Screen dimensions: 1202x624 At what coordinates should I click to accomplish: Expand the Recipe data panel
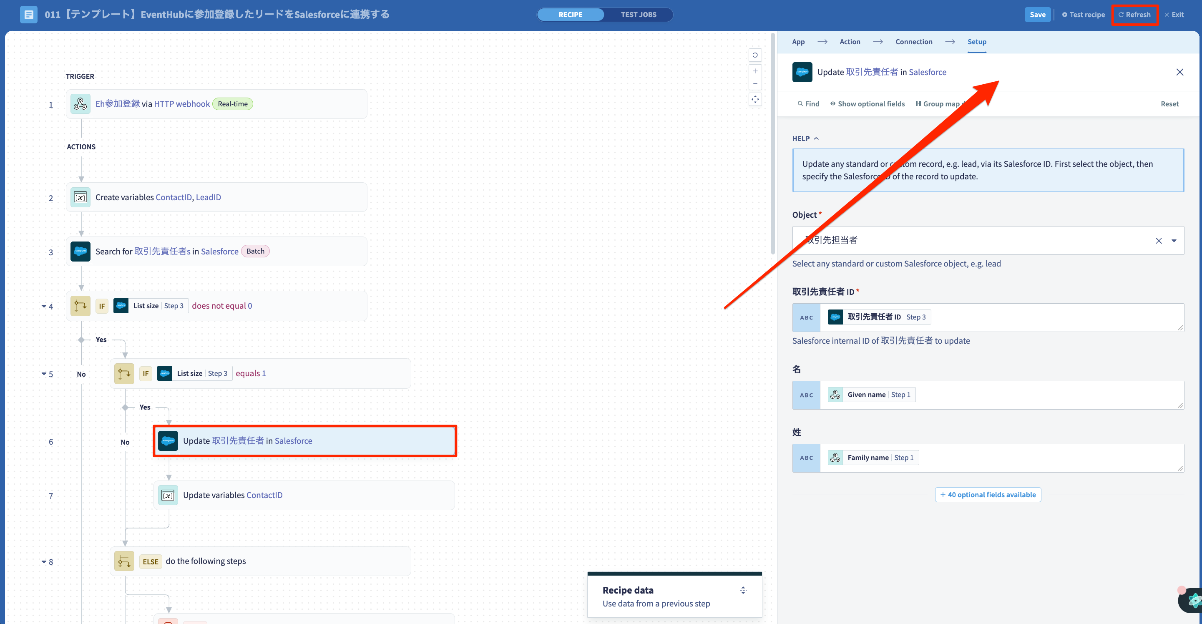[743, 590]
